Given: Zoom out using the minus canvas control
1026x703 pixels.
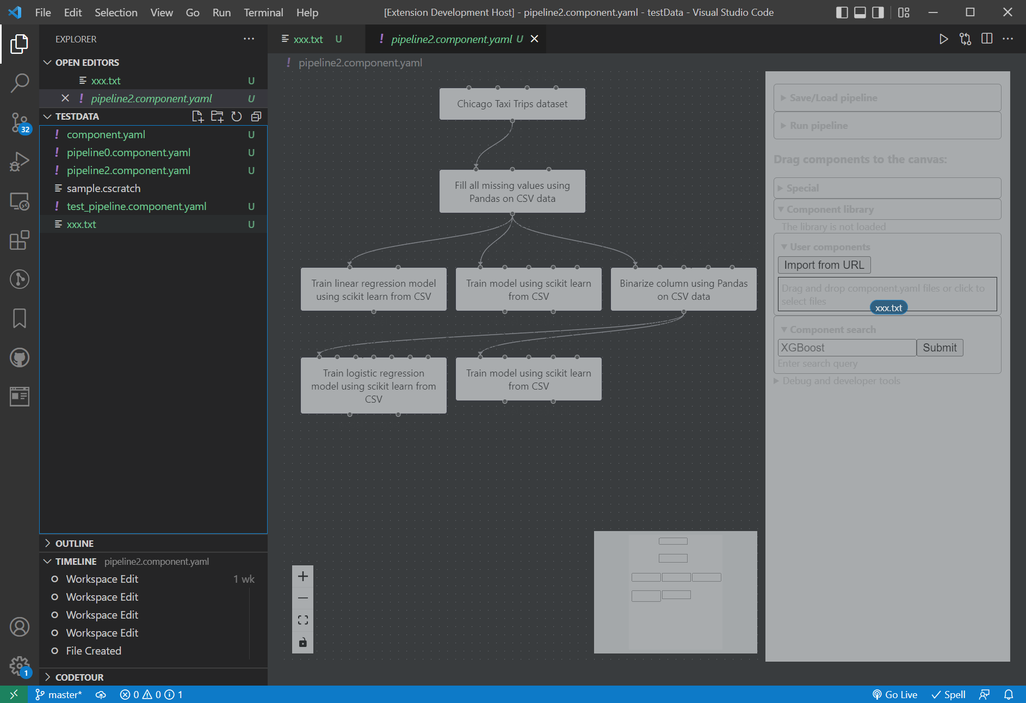Looking at the screenshot, I should tap(302, 598).
